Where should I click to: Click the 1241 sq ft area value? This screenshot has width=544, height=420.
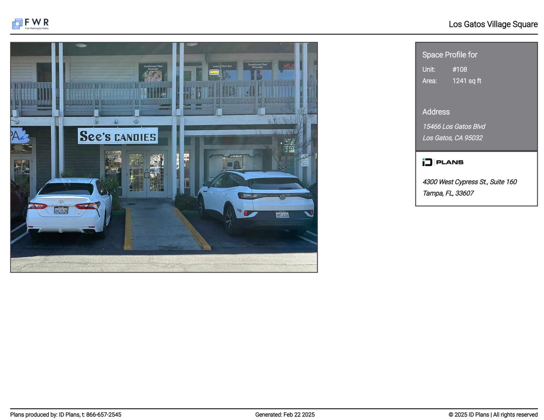click(466, 81)
